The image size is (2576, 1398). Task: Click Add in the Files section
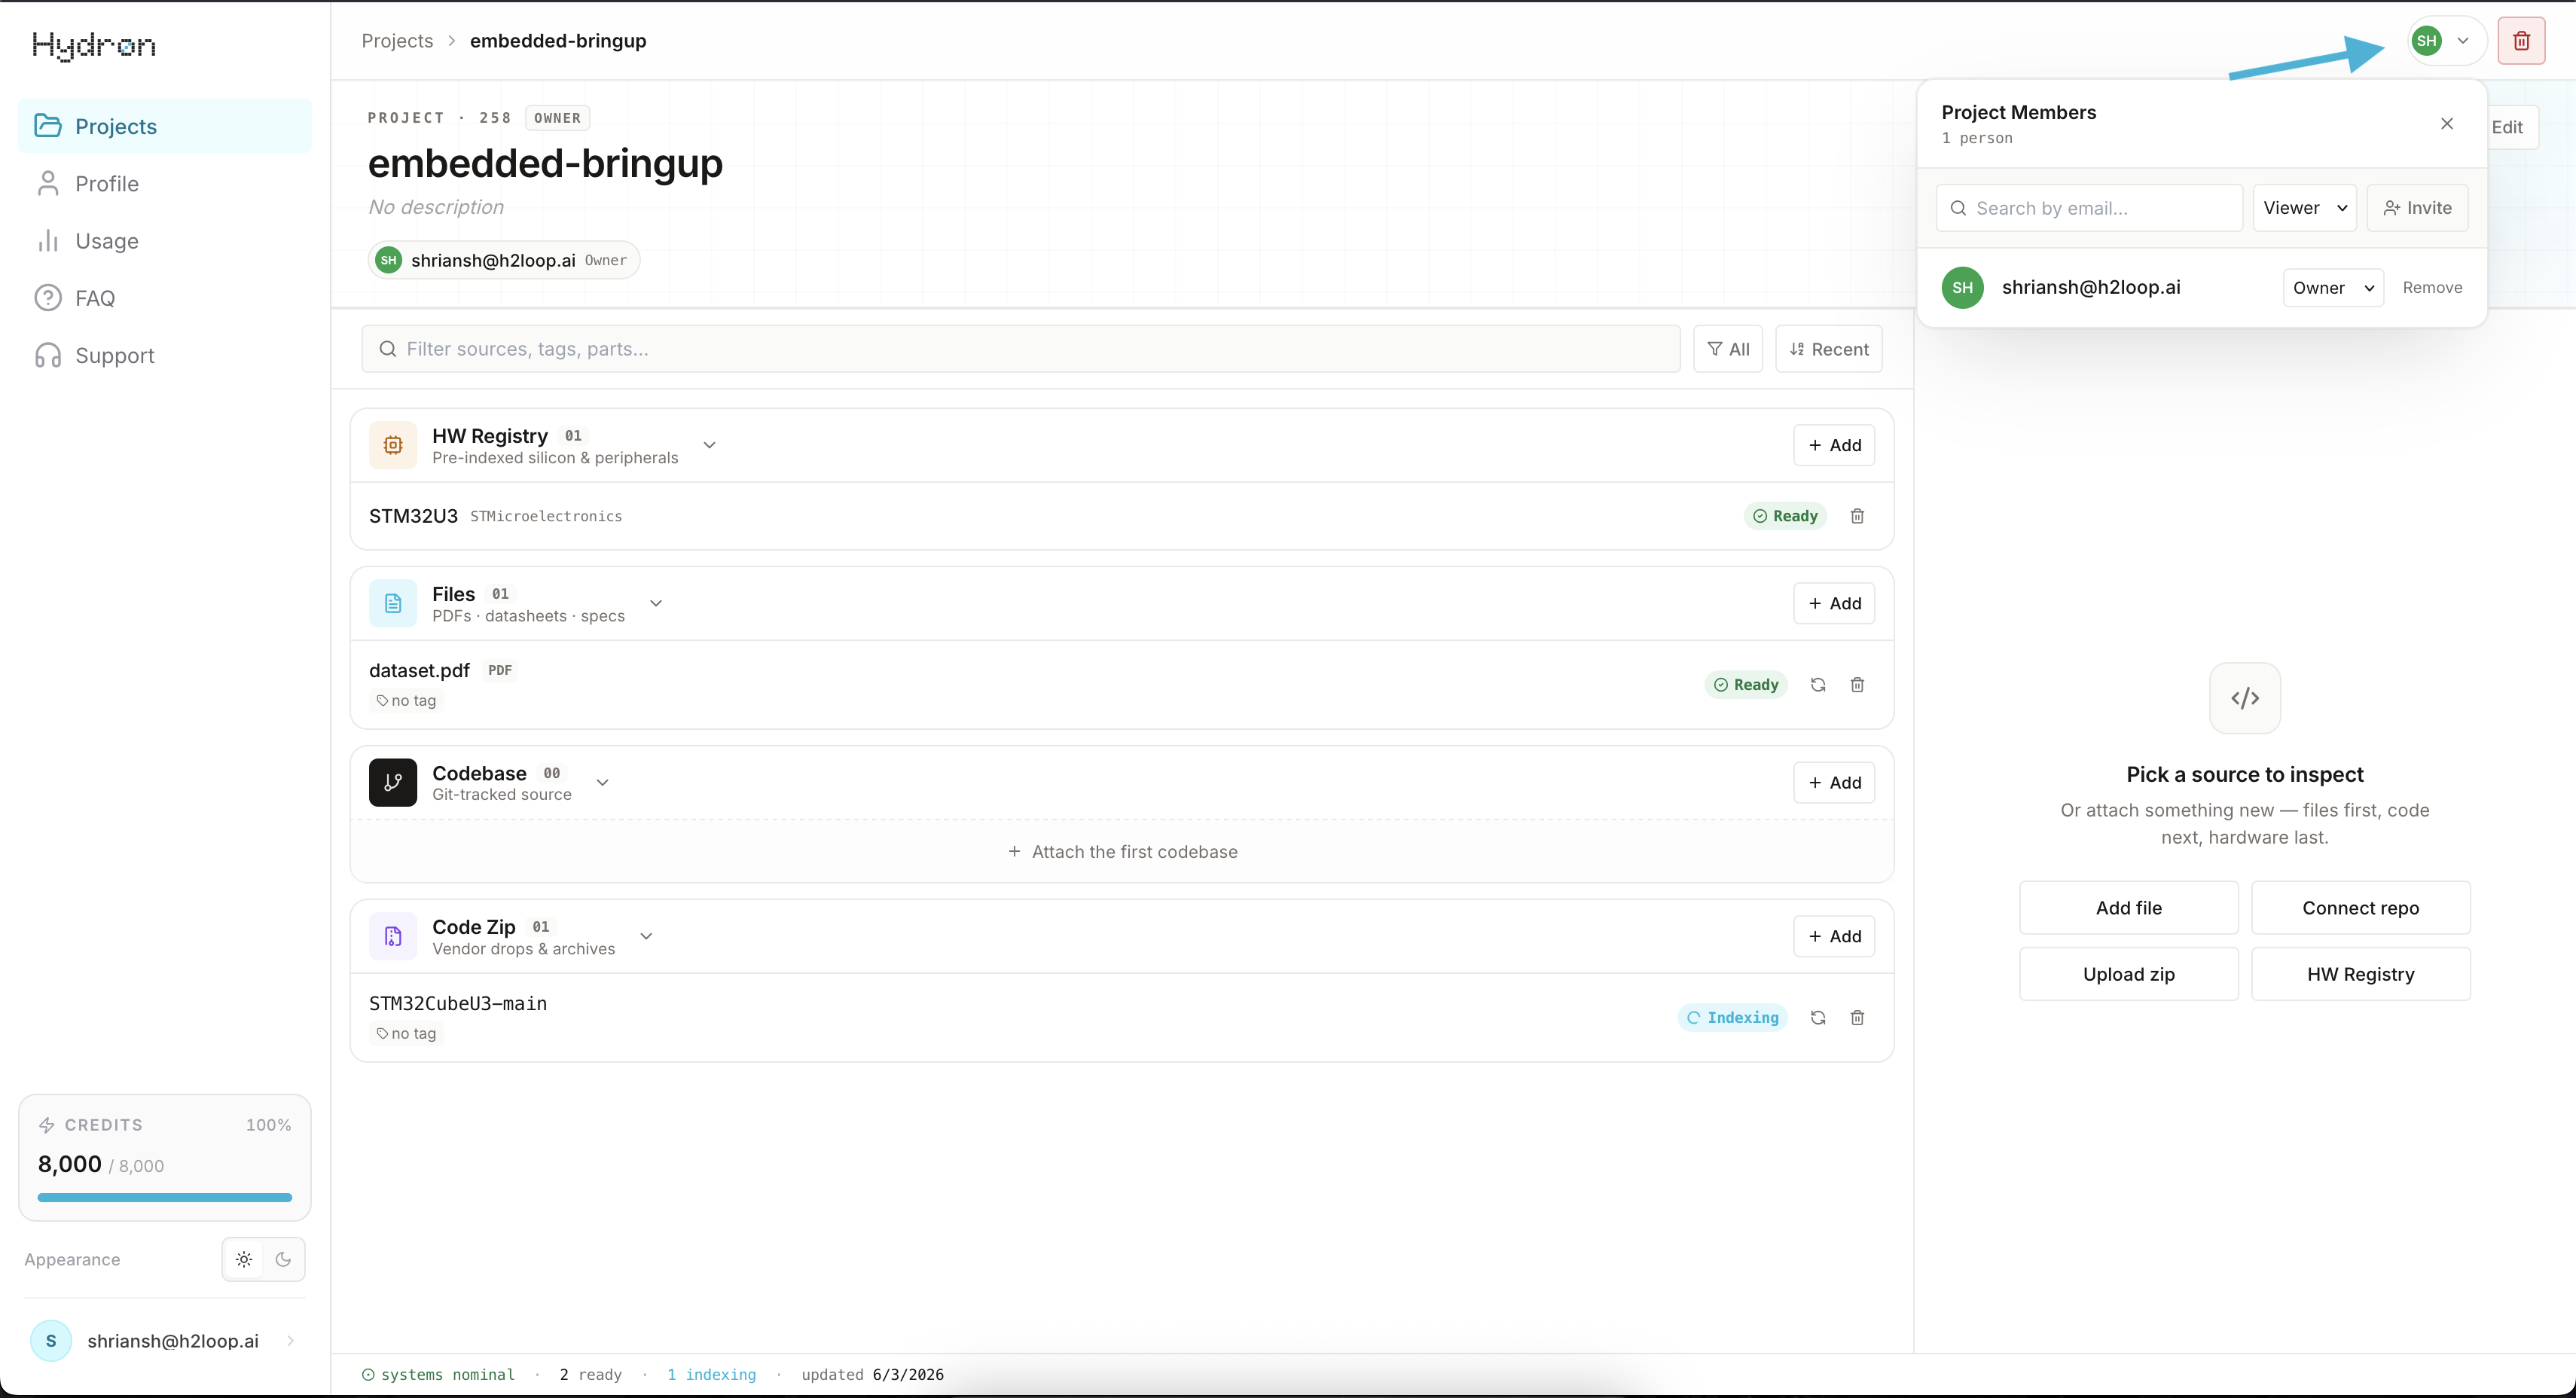pos(1834,603)
